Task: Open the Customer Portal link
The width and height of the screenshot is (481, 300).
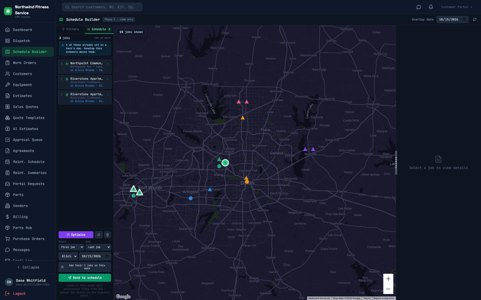Action: pos(457,7)
